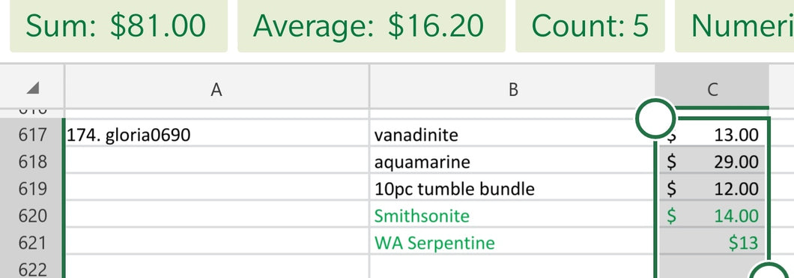
Task: Click the Average: $16.20 summary chip
Action: click(x=372, y=25)
